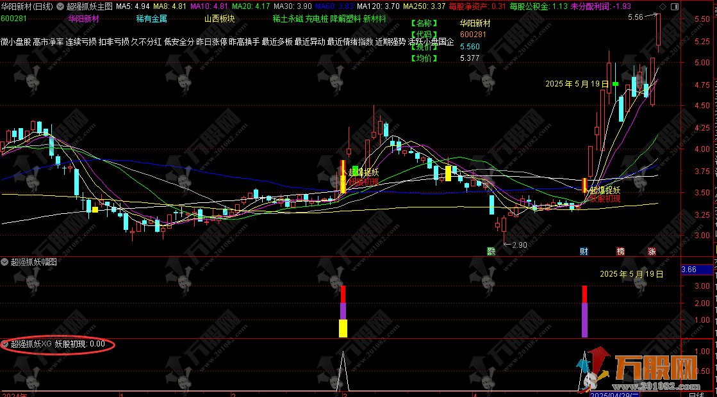
Task: Click 每股公积金: 1.13 readout
Action: pos(538,6)
